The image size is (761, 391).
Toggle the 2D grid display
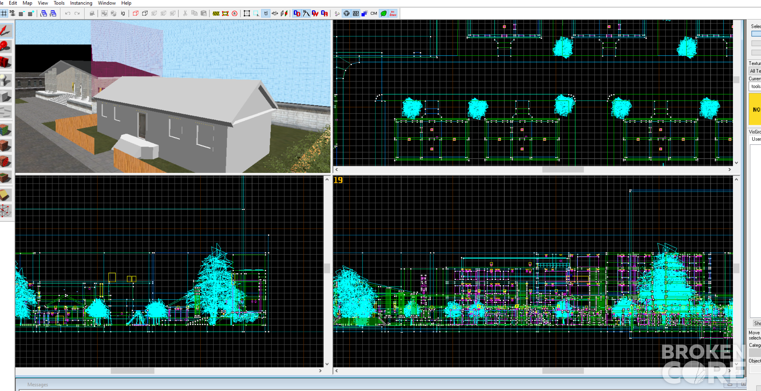[x=4, y=14]
